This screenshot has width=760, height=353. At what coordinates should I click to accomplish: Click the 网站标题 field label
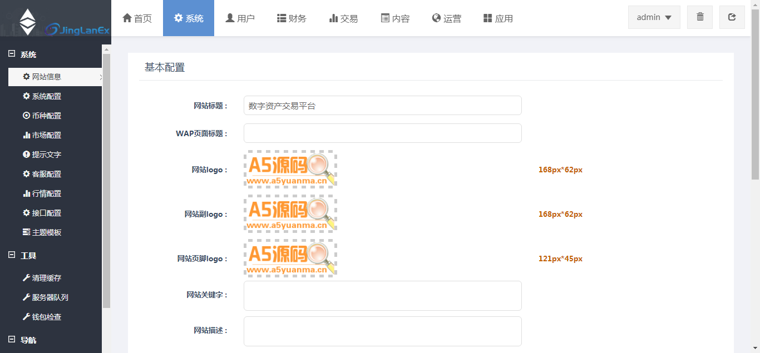(x=210, y=106)
